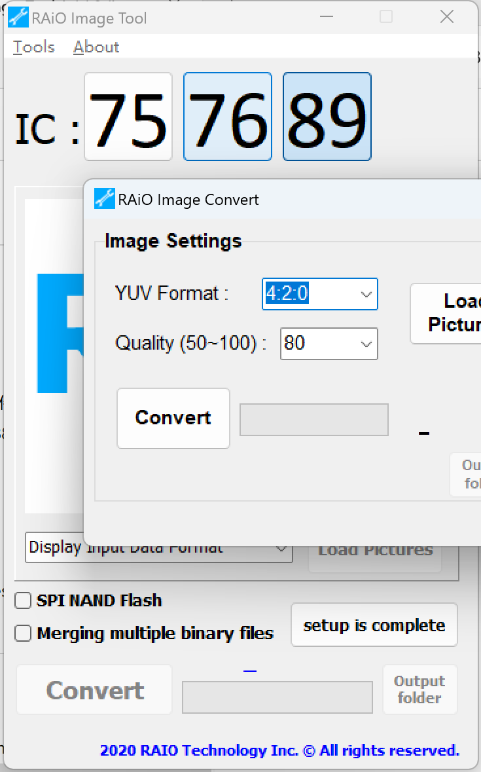Click the large main window Convert button

tap(95, 690)
